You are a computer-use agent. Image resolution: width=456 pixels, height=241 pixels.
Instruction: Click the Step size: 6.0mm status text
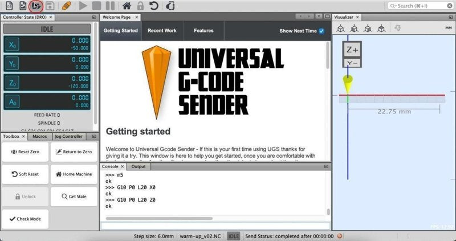(x=154, y=236)
